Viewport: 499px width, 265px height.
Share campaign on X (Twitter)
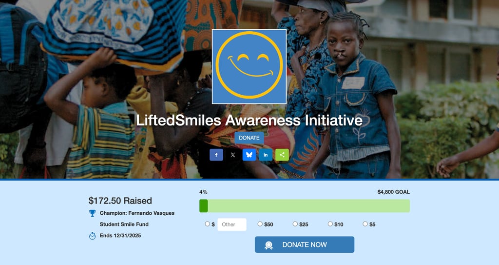pos(232,155)
